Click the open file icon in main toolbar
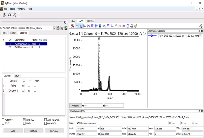This screenshot has height=138, width=204. pos(4,15)
